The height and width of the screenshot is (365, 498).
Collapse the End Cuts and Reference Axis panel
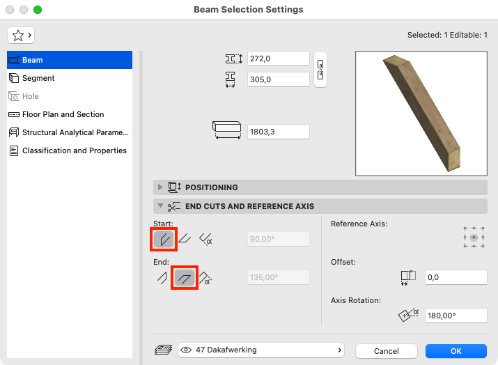click(160, 206)
